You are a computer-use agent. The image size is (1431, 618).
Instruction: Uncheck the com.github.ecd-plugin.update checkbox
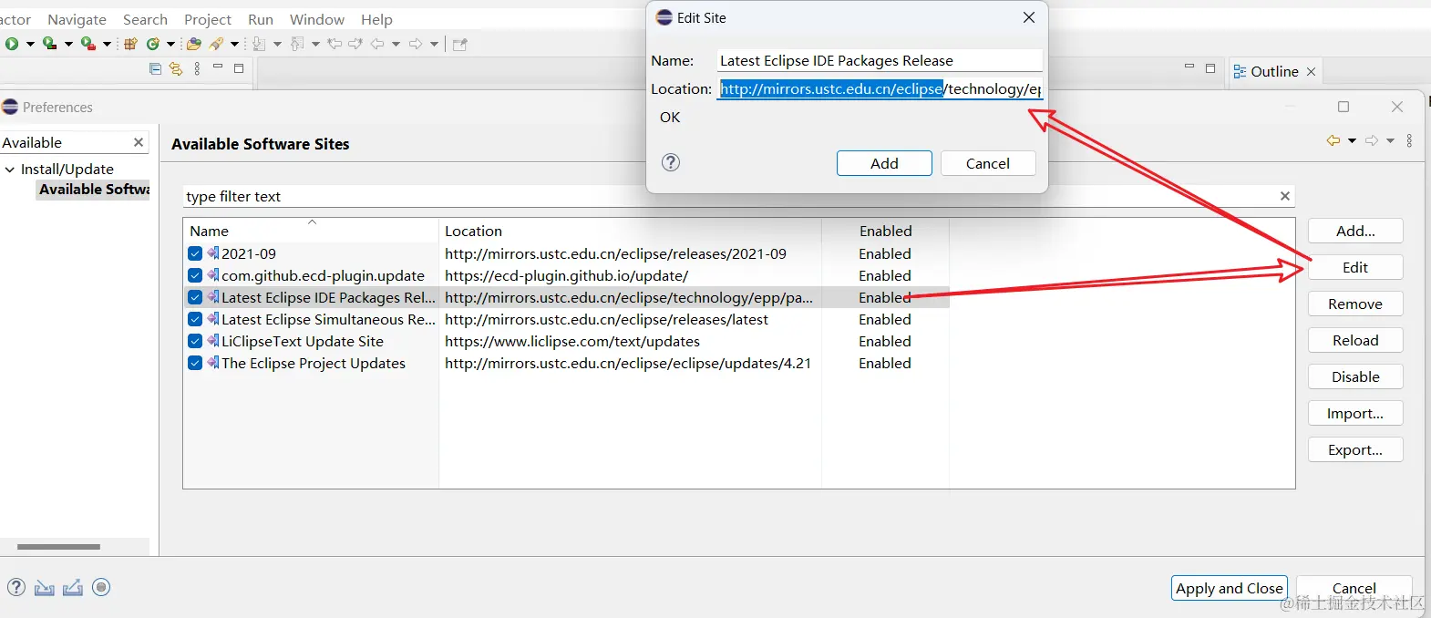pos(195,275)
